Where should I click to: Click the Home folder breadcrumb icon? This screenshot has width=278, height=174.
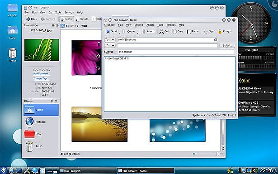(62, 26)
